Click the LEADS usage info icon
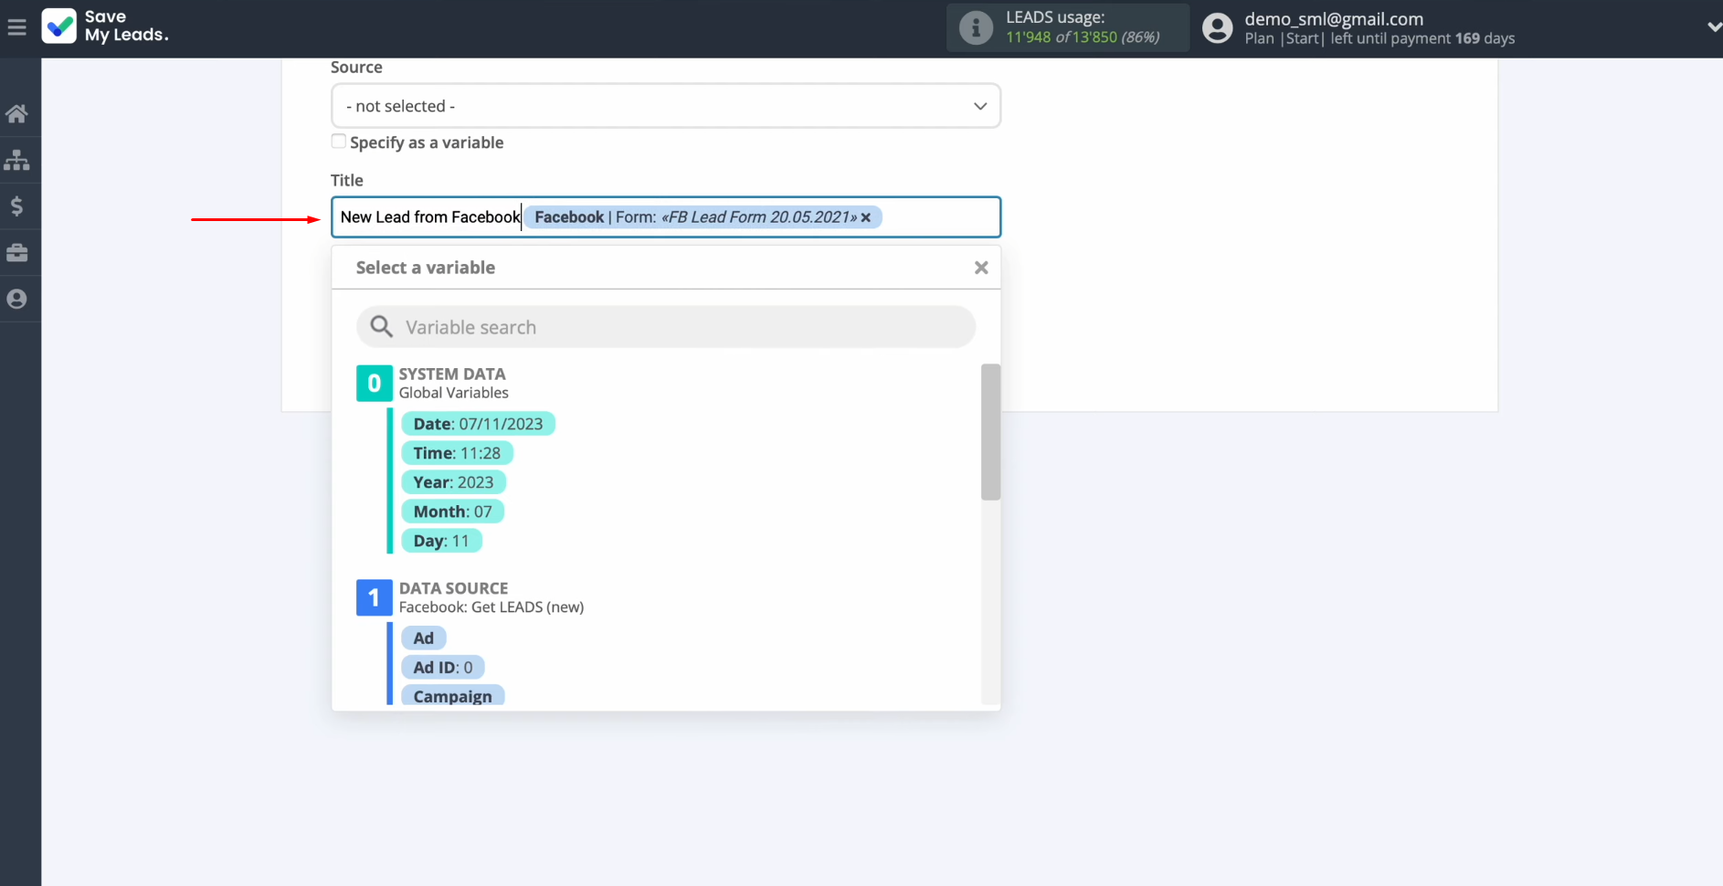 click(976, 27)
